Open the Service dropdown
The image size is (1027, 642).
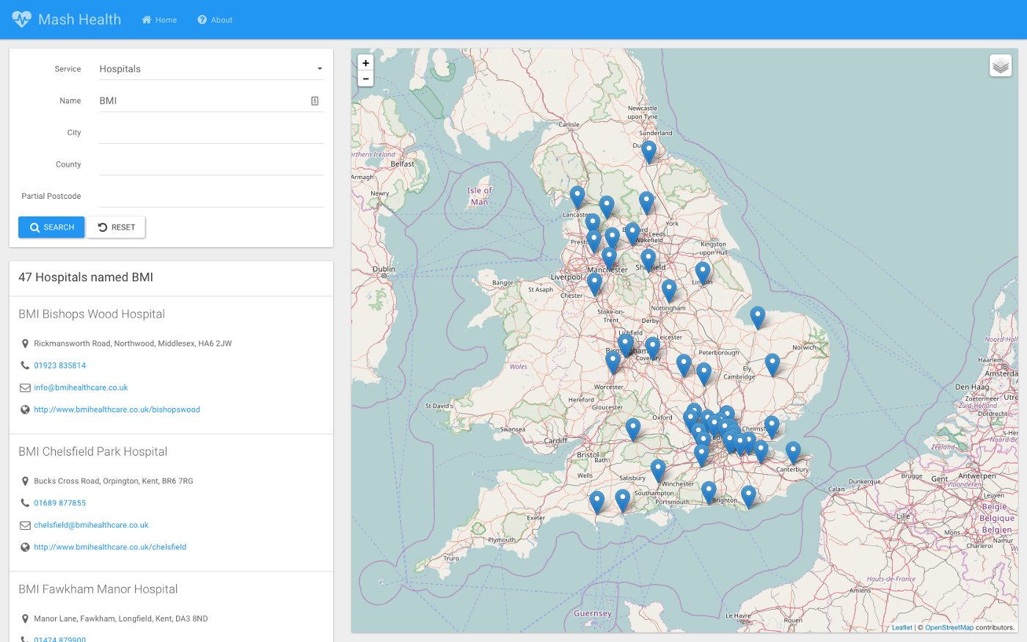211,69
